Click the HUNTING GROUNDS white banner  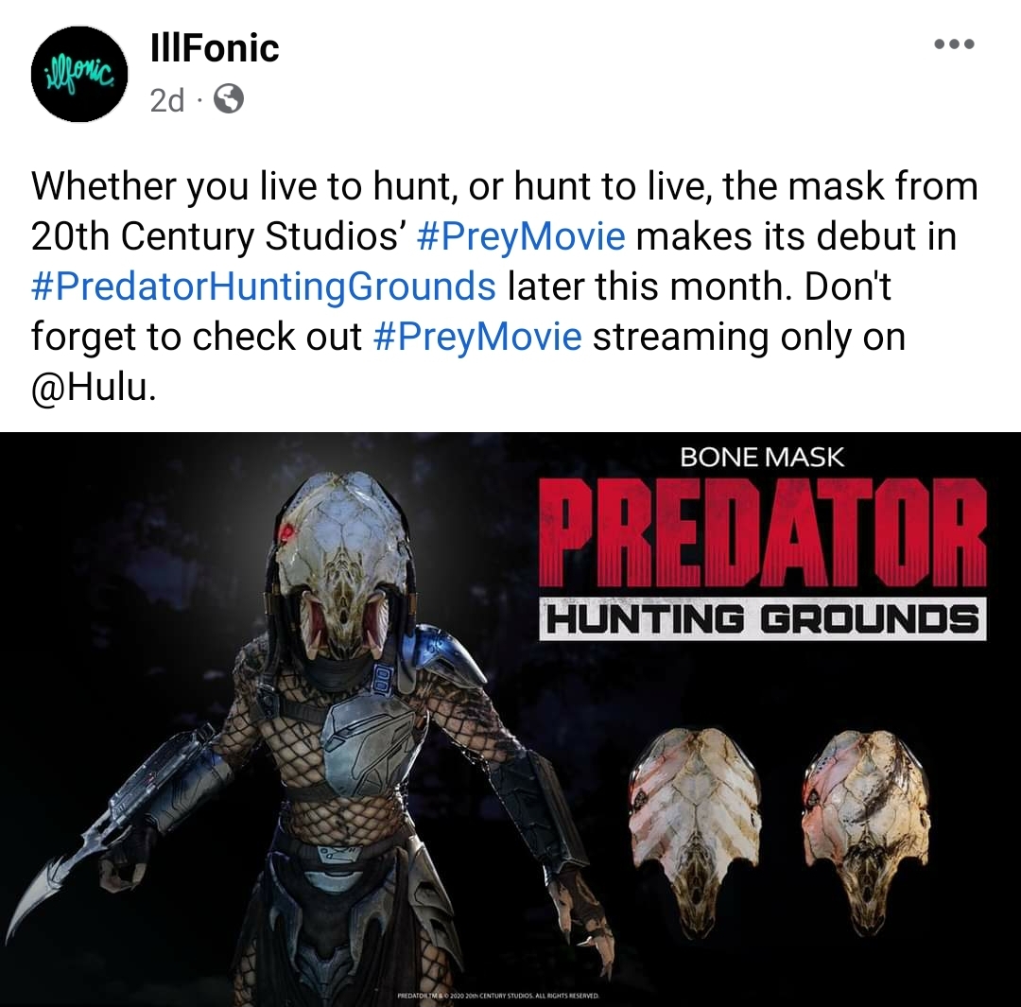[763, 618]
